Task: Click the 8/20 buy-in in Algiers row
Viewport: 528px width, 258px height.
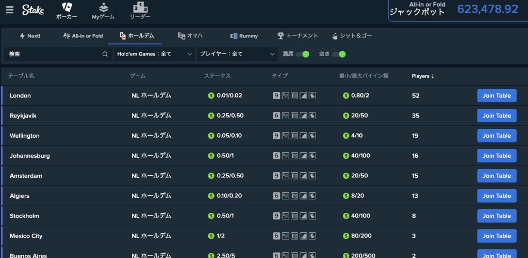Action: pyautogui.click(x=358, y=196)
